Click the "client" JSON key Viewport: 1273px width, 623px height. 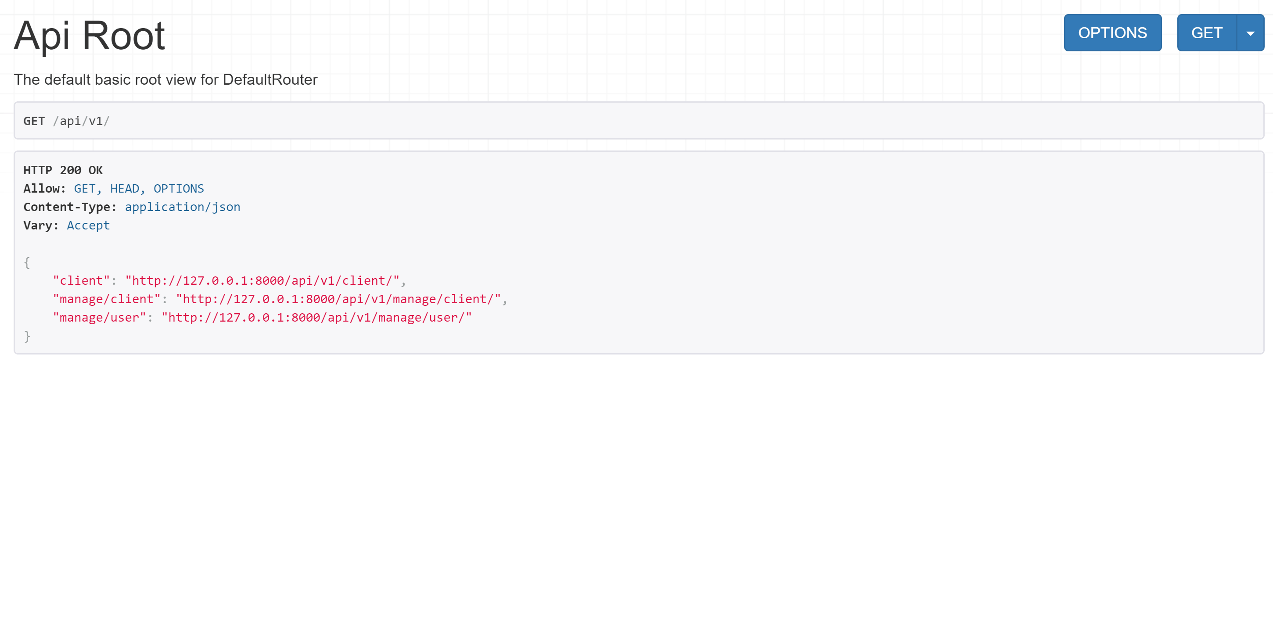tap(81, 281)
